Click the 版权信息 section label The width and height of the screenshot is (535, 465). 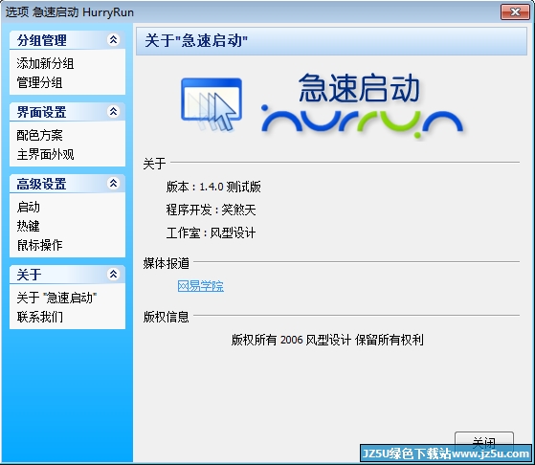click(x=167, y=317)
